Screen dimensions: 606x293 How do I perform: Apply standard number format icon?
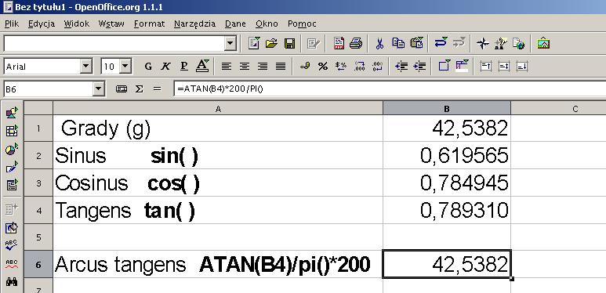341,67
